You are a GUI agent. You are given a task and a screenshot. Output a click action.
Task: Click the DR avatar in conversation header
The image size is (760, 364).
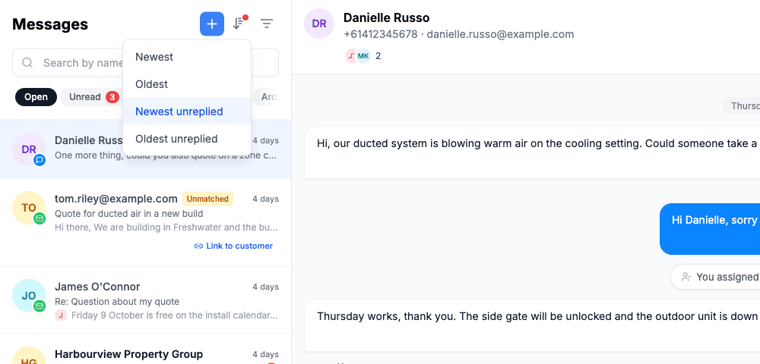pos(319,24)
